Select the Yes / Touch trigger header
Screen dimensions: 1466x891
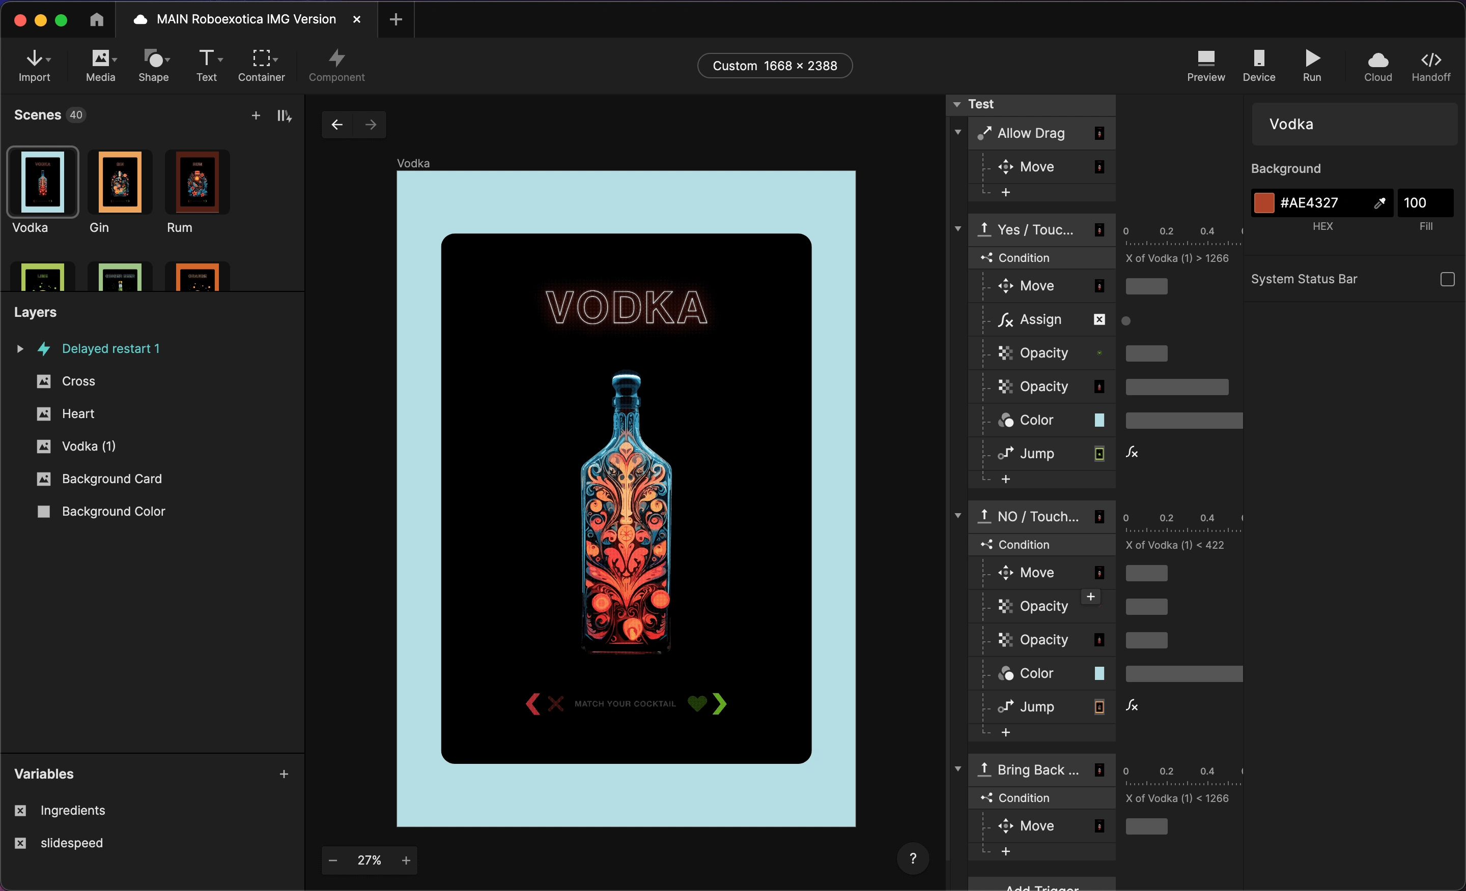point(1041,230)
